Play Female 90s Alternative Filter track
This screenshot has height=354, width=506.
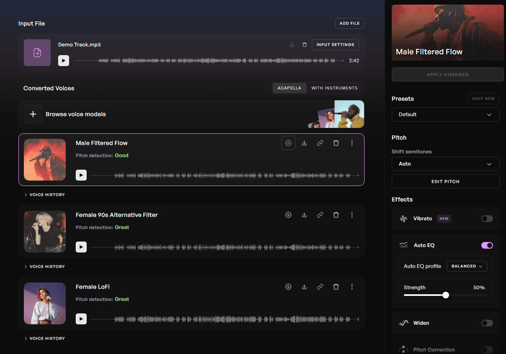click(x=81, y=247)
